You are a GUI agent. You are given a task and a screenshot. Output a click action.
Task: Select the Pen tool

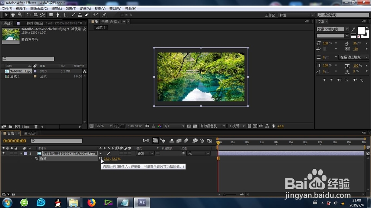tap(58, 15)
